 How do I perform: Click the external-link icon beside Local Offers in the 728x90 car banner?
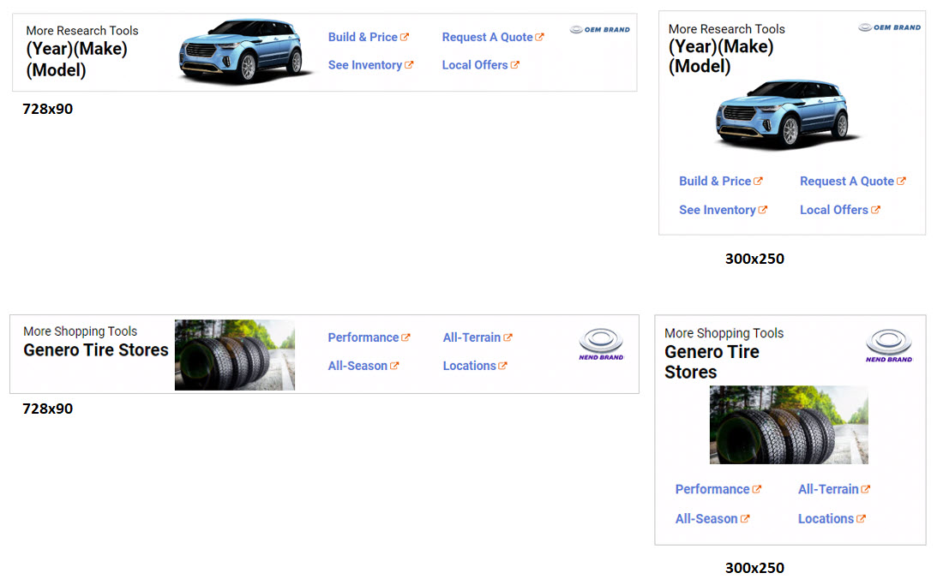pyautogui.click(x=514, y=65)
